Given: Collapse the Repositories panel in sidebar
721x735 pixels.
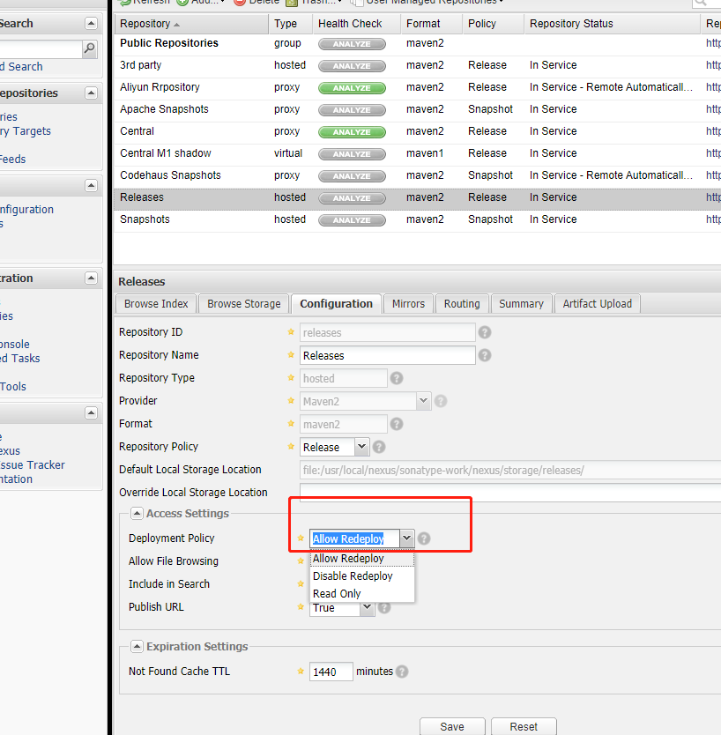Looking at the screenshot, I should [91, 93].
